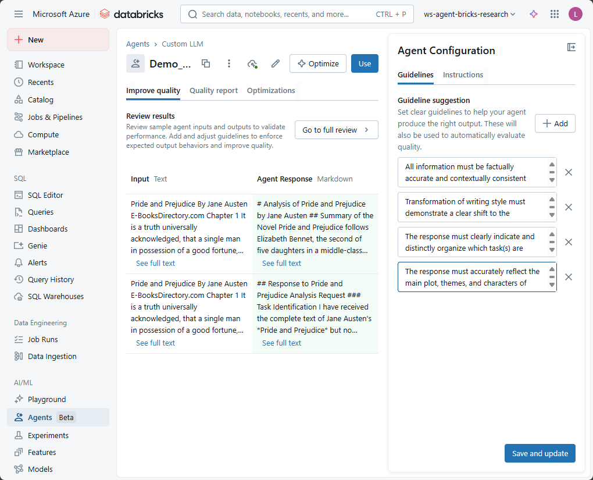This screenshot has height=480, width=593.
Task: Expand second Input row See full text
Action: (155, 343)
